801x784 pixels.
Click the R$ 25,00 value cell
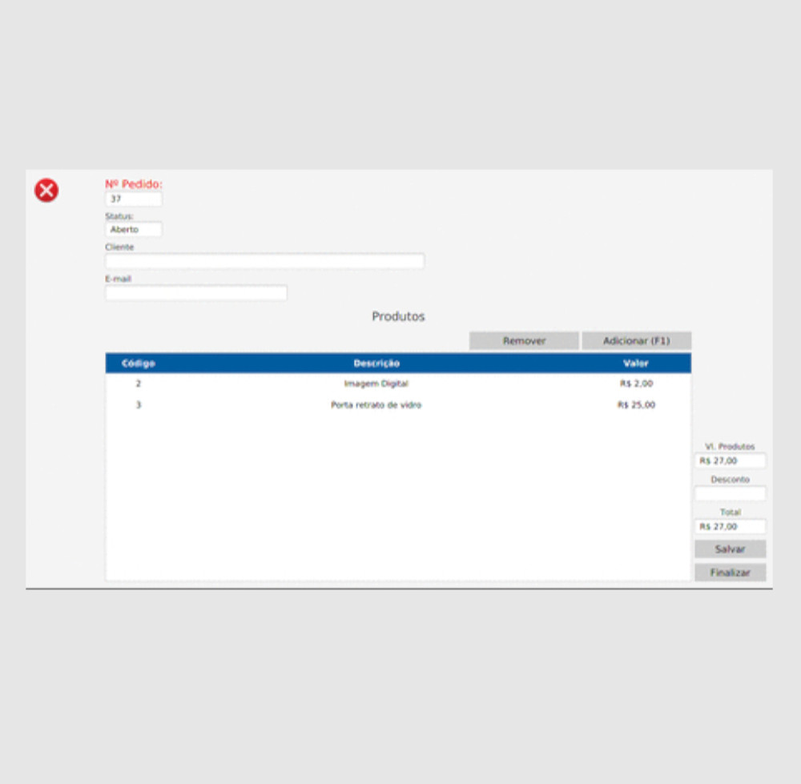(636, 405)
